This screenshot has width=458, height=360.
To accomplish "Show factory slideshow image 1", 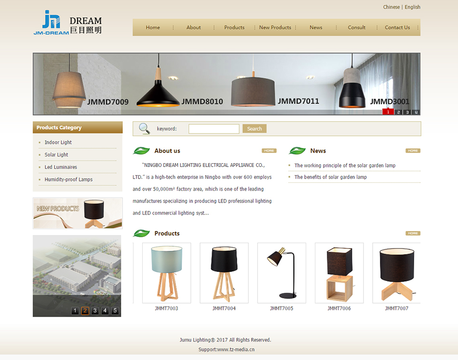I will (x=75, y=311).
